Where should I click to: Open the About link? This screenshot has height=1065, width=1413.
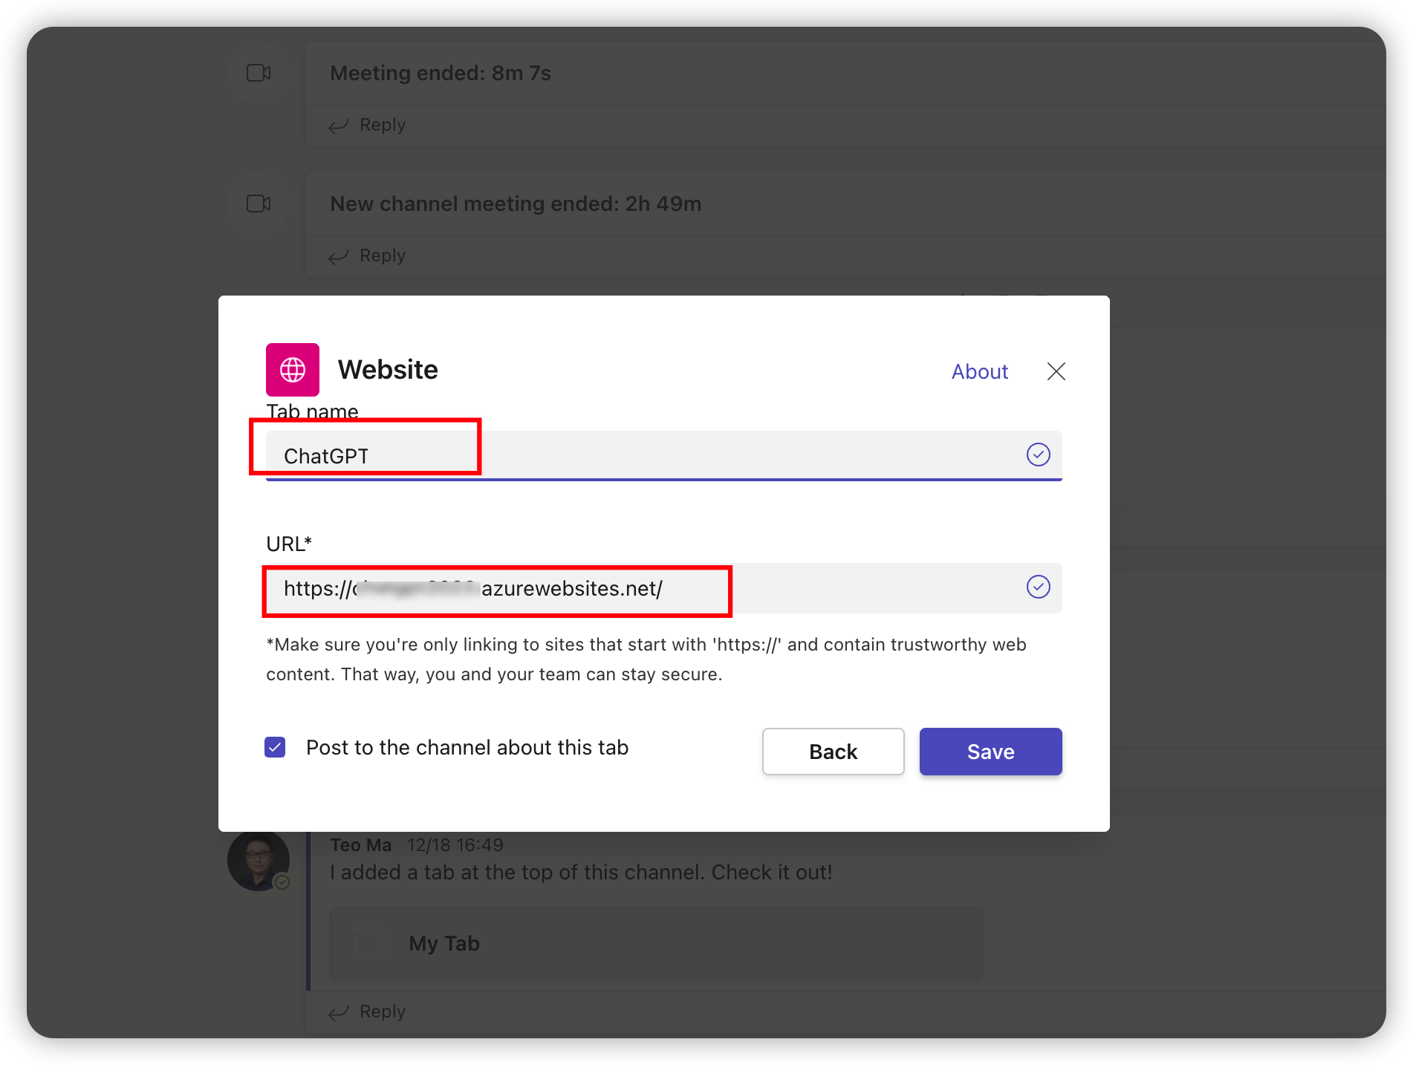coord(979,371)
